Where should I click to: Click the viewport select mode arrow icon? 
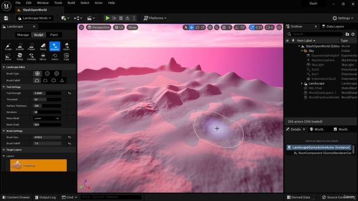(186, 27)
